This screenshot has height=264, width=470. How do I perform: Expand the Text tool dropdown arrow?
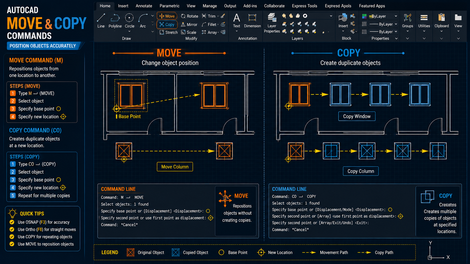pyautogui.click(x=237, y=31)
